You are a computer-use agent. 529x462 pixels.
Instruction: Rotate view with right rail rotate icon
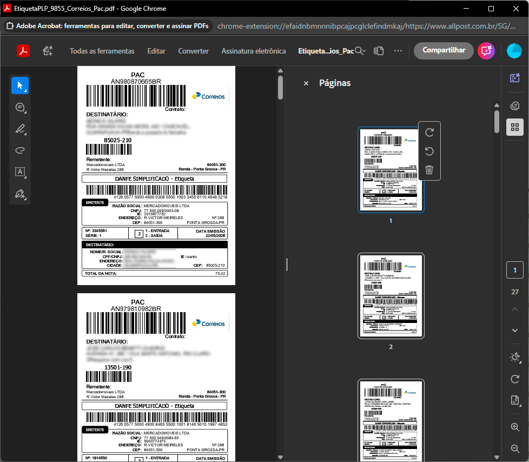[x=515, y=379]
